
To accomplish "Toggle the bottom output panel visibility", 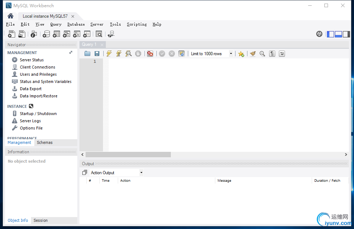I will pos(338,34).
